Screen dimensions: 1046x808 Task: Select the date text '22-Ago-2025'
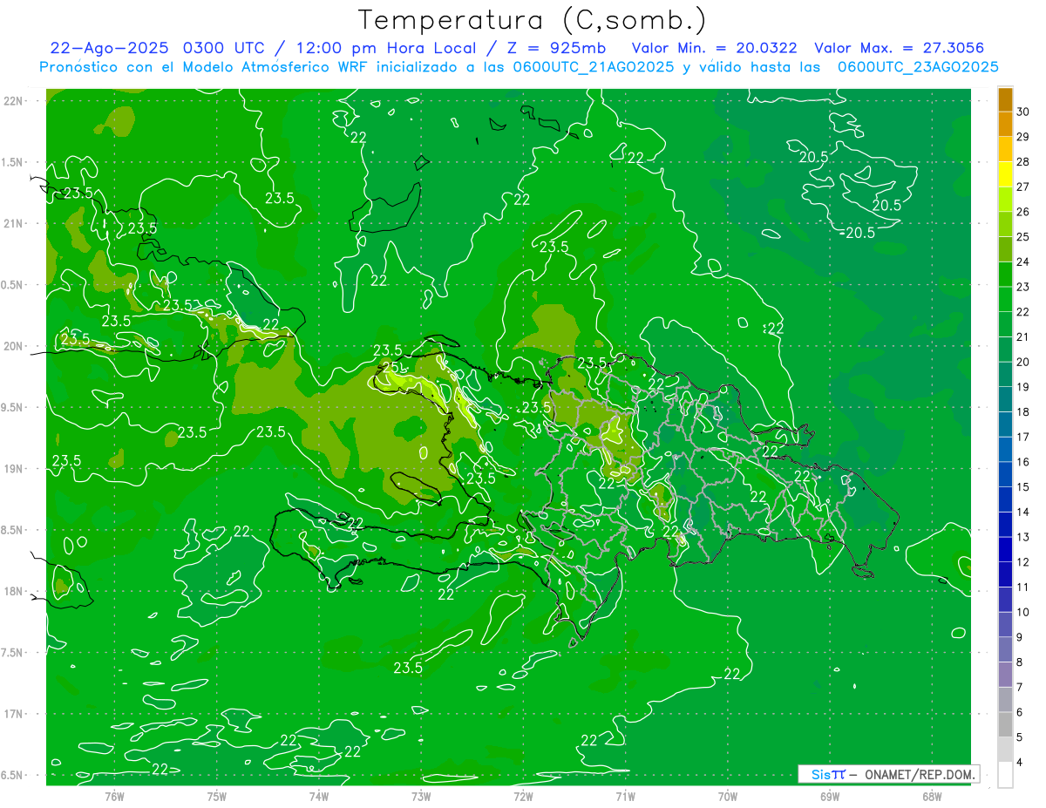pos(107,48)
